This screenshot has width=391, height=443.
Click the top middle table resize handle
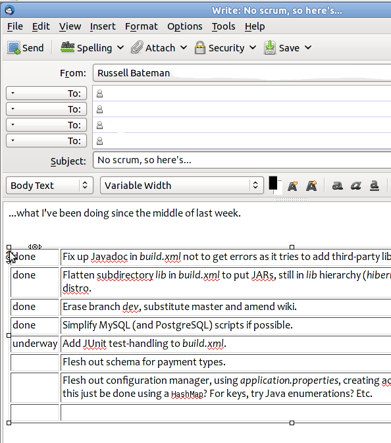pos(292,248)
